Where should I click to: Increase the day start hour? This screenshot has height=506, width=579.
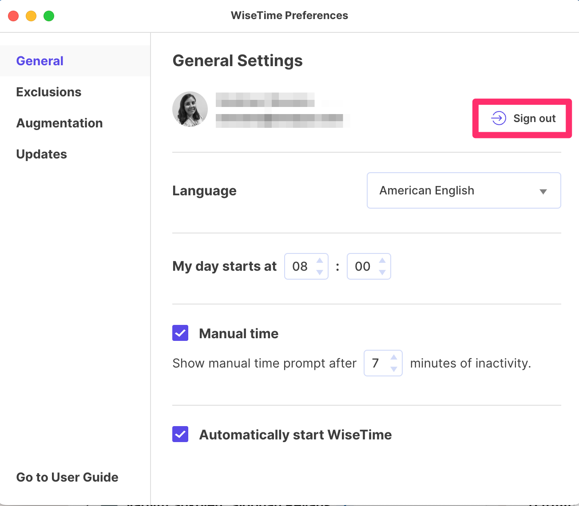click(x=320, y=261)
